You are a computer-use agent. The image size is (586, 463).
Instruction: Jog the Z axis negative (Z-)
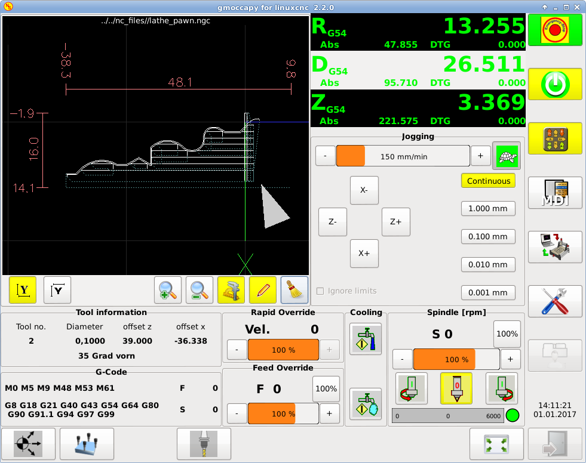[x=333, y=222]
